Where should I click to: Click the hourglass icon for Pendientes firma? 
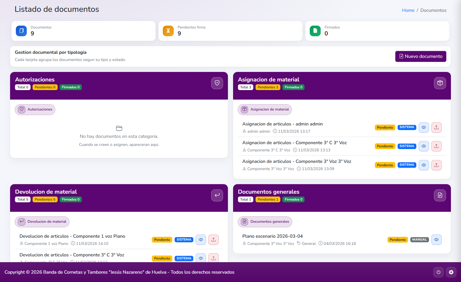[168, 31]
